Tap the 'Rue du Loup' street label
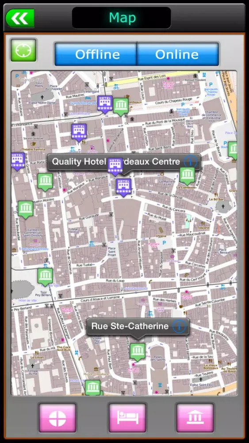249x443 pixels. click(x=115, y=281)
